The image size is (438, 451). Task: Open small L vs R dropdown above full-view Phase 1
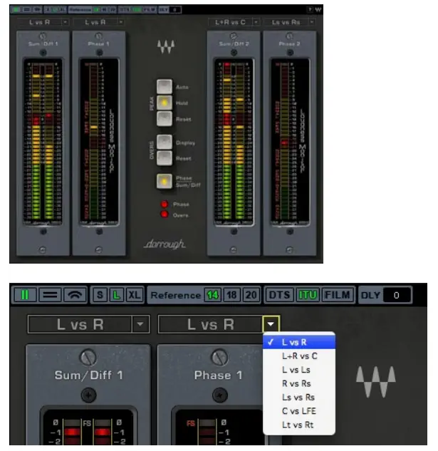pos(121,22)
